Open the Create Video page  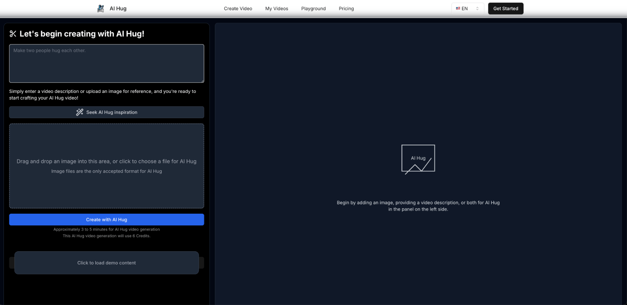click(x=238, y=9)
